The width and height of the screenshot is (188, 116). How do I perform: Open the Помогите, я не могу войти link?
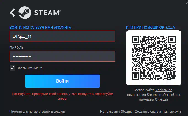37,112
